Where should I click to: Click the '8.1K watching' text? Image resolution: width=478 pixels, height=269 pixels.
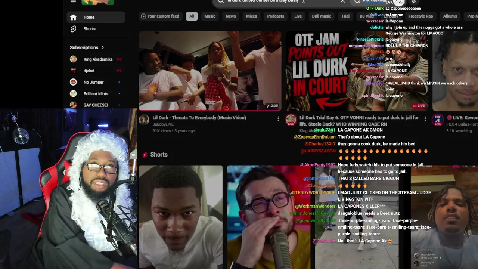click(459, 131)
